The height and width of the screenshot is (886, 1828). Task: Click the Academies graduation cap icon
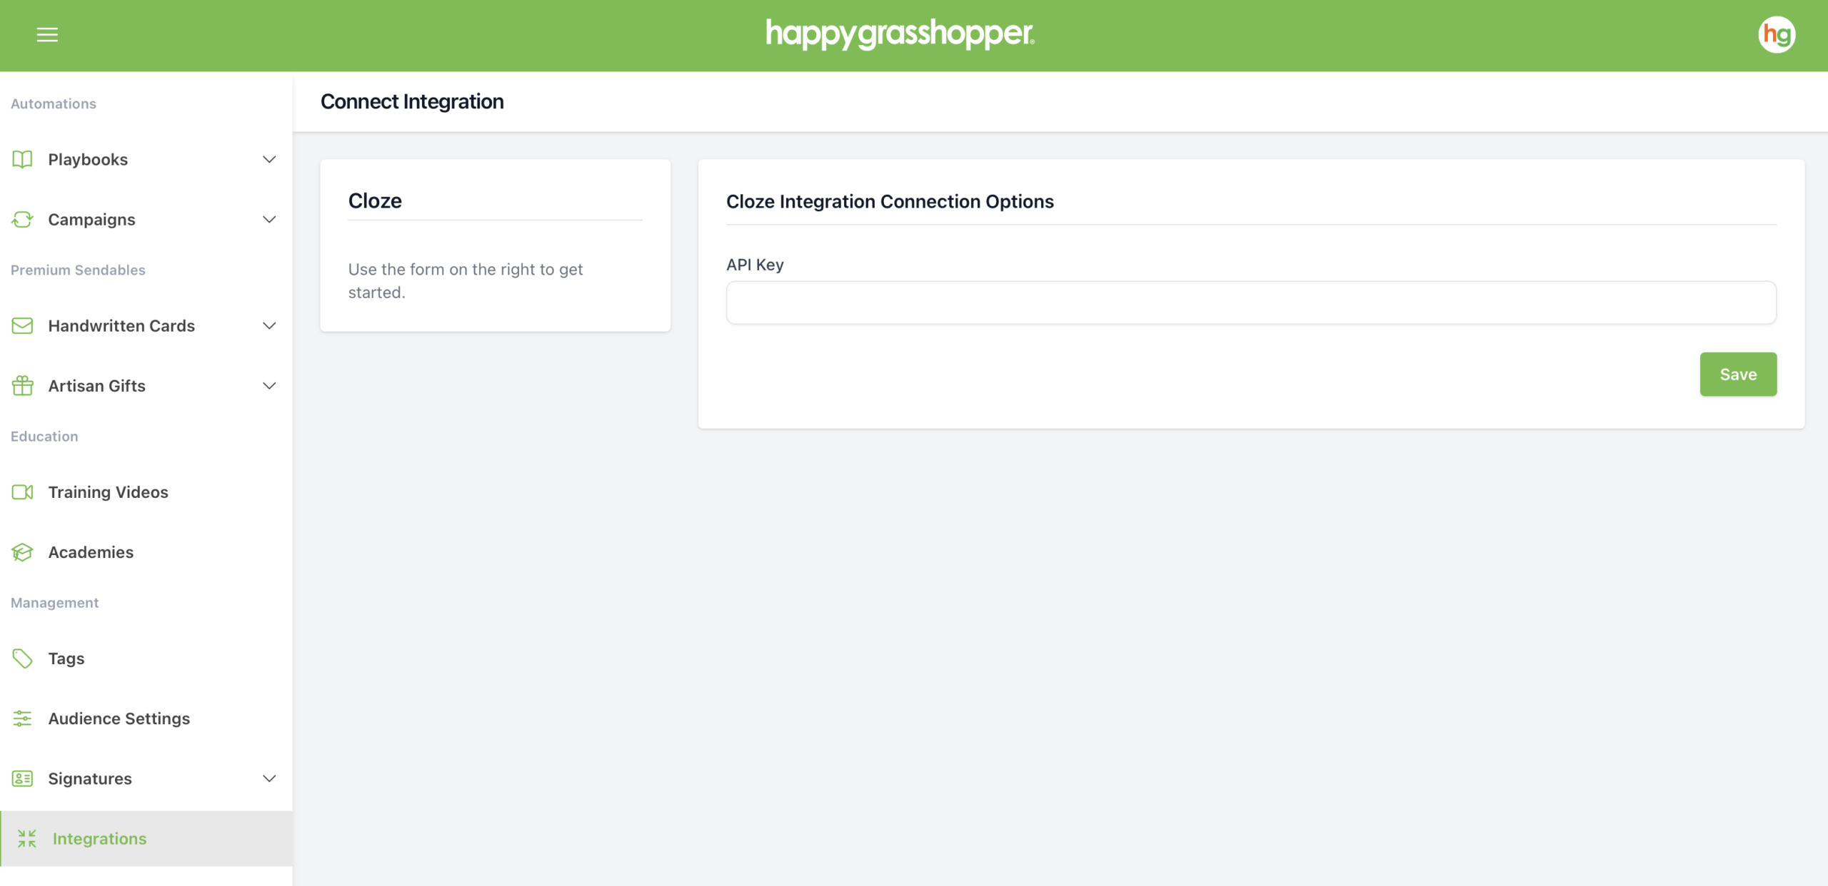pyautogui.click(x=22, y=551)
